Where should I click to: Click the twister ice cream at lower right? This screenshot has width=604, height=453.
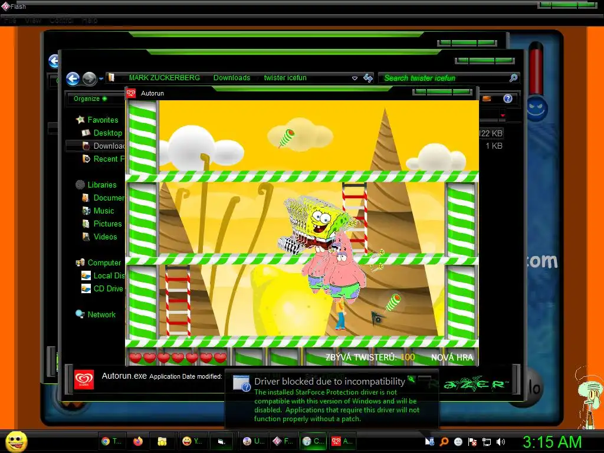(393, 303)
